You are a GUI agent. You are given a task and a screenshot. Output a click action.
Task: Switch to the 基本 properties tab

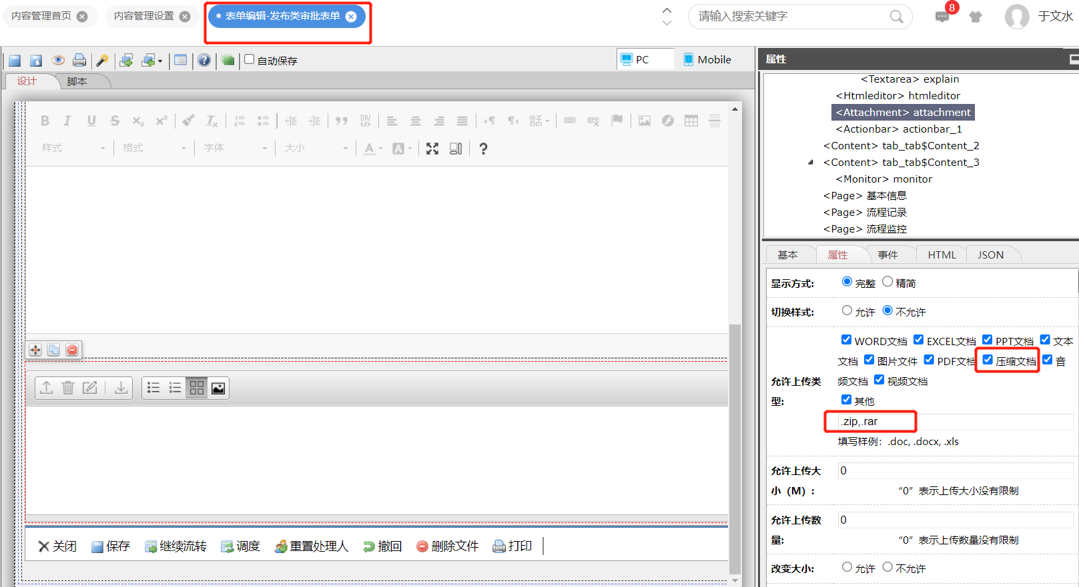pos(787,255)
